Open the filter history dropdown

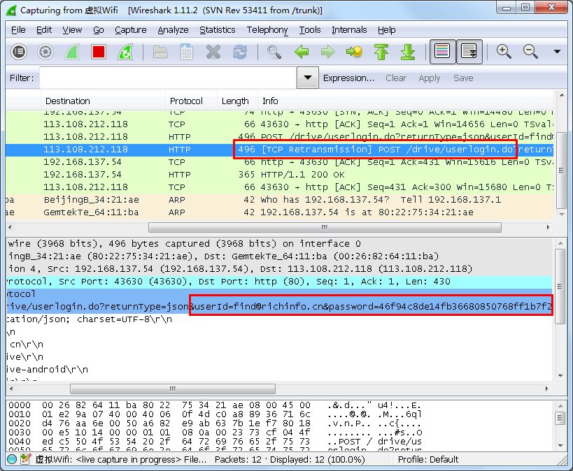point(308,78)
